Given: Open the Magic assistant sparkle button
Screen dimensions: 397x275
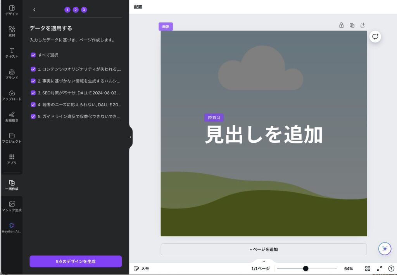Looking at the screenshot, I should click(x=385, y=249).
